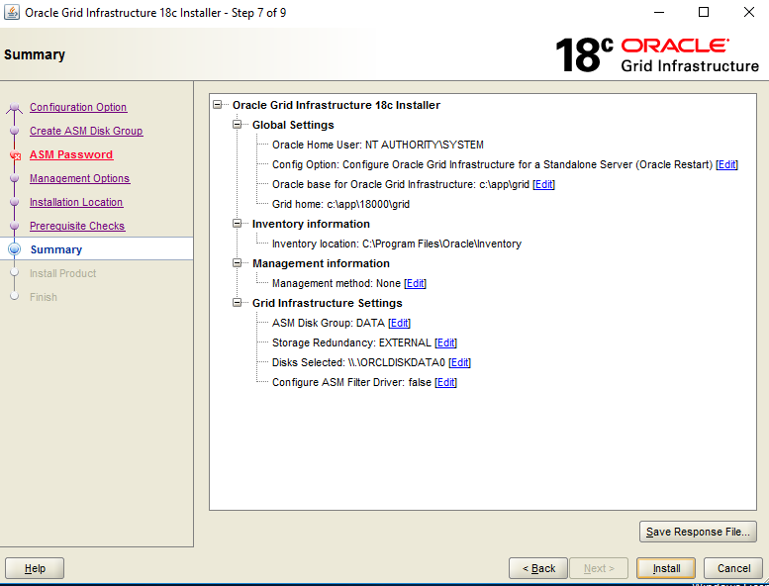
Task: Select the Summary step in sidebar
Action: (55, 249)
